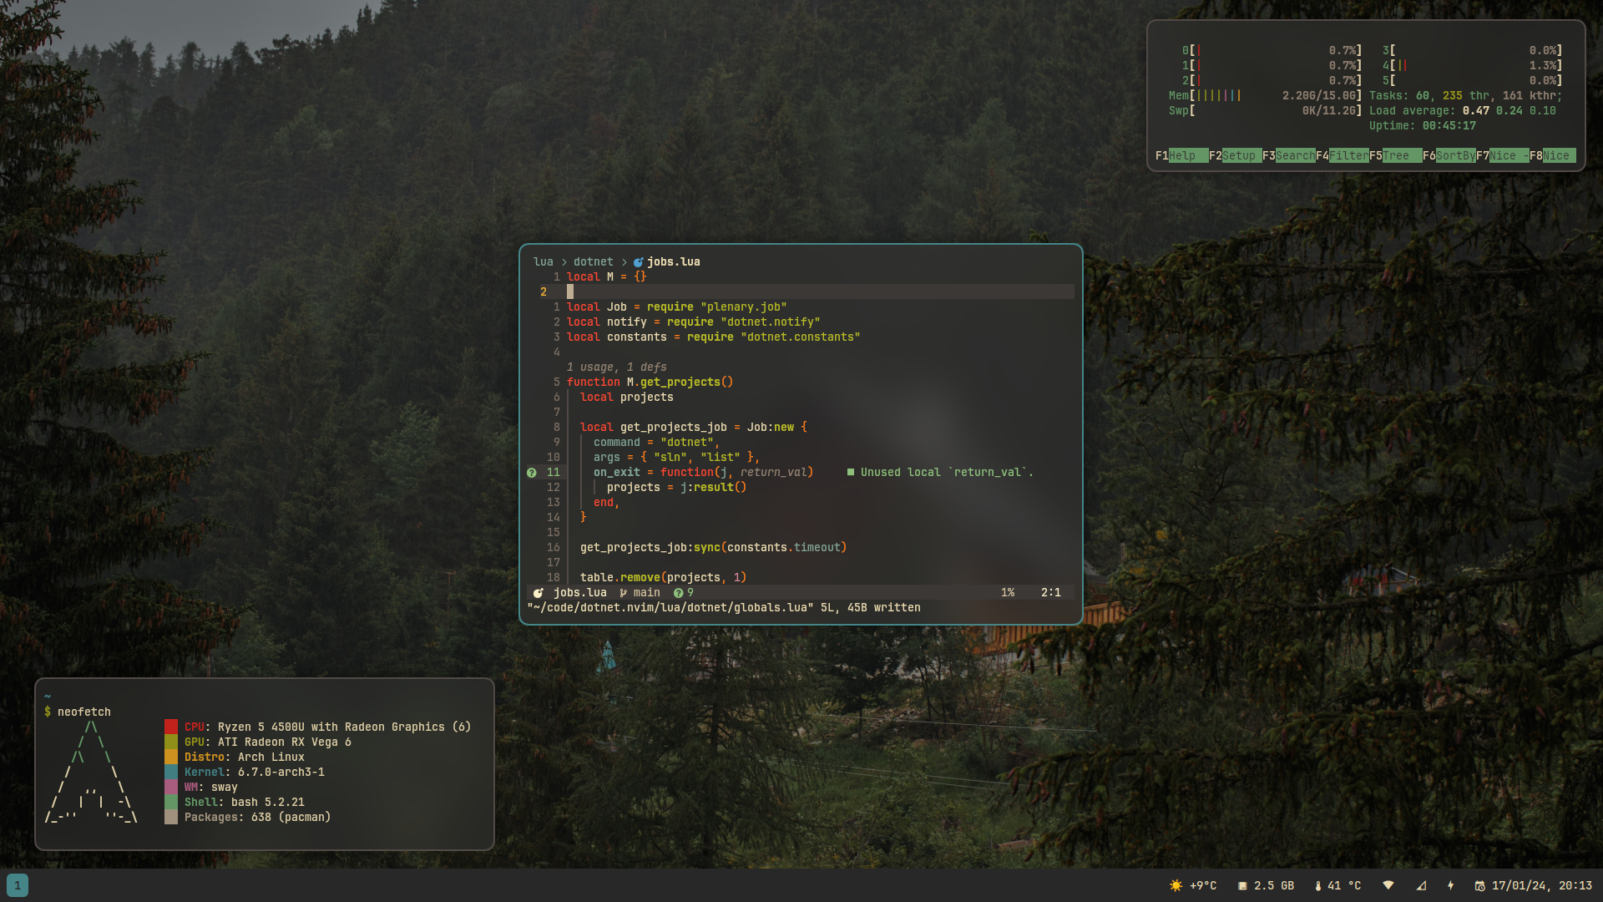
Task: Click the chevron after lua in the breadcrumb
Action: coord(564,262)
